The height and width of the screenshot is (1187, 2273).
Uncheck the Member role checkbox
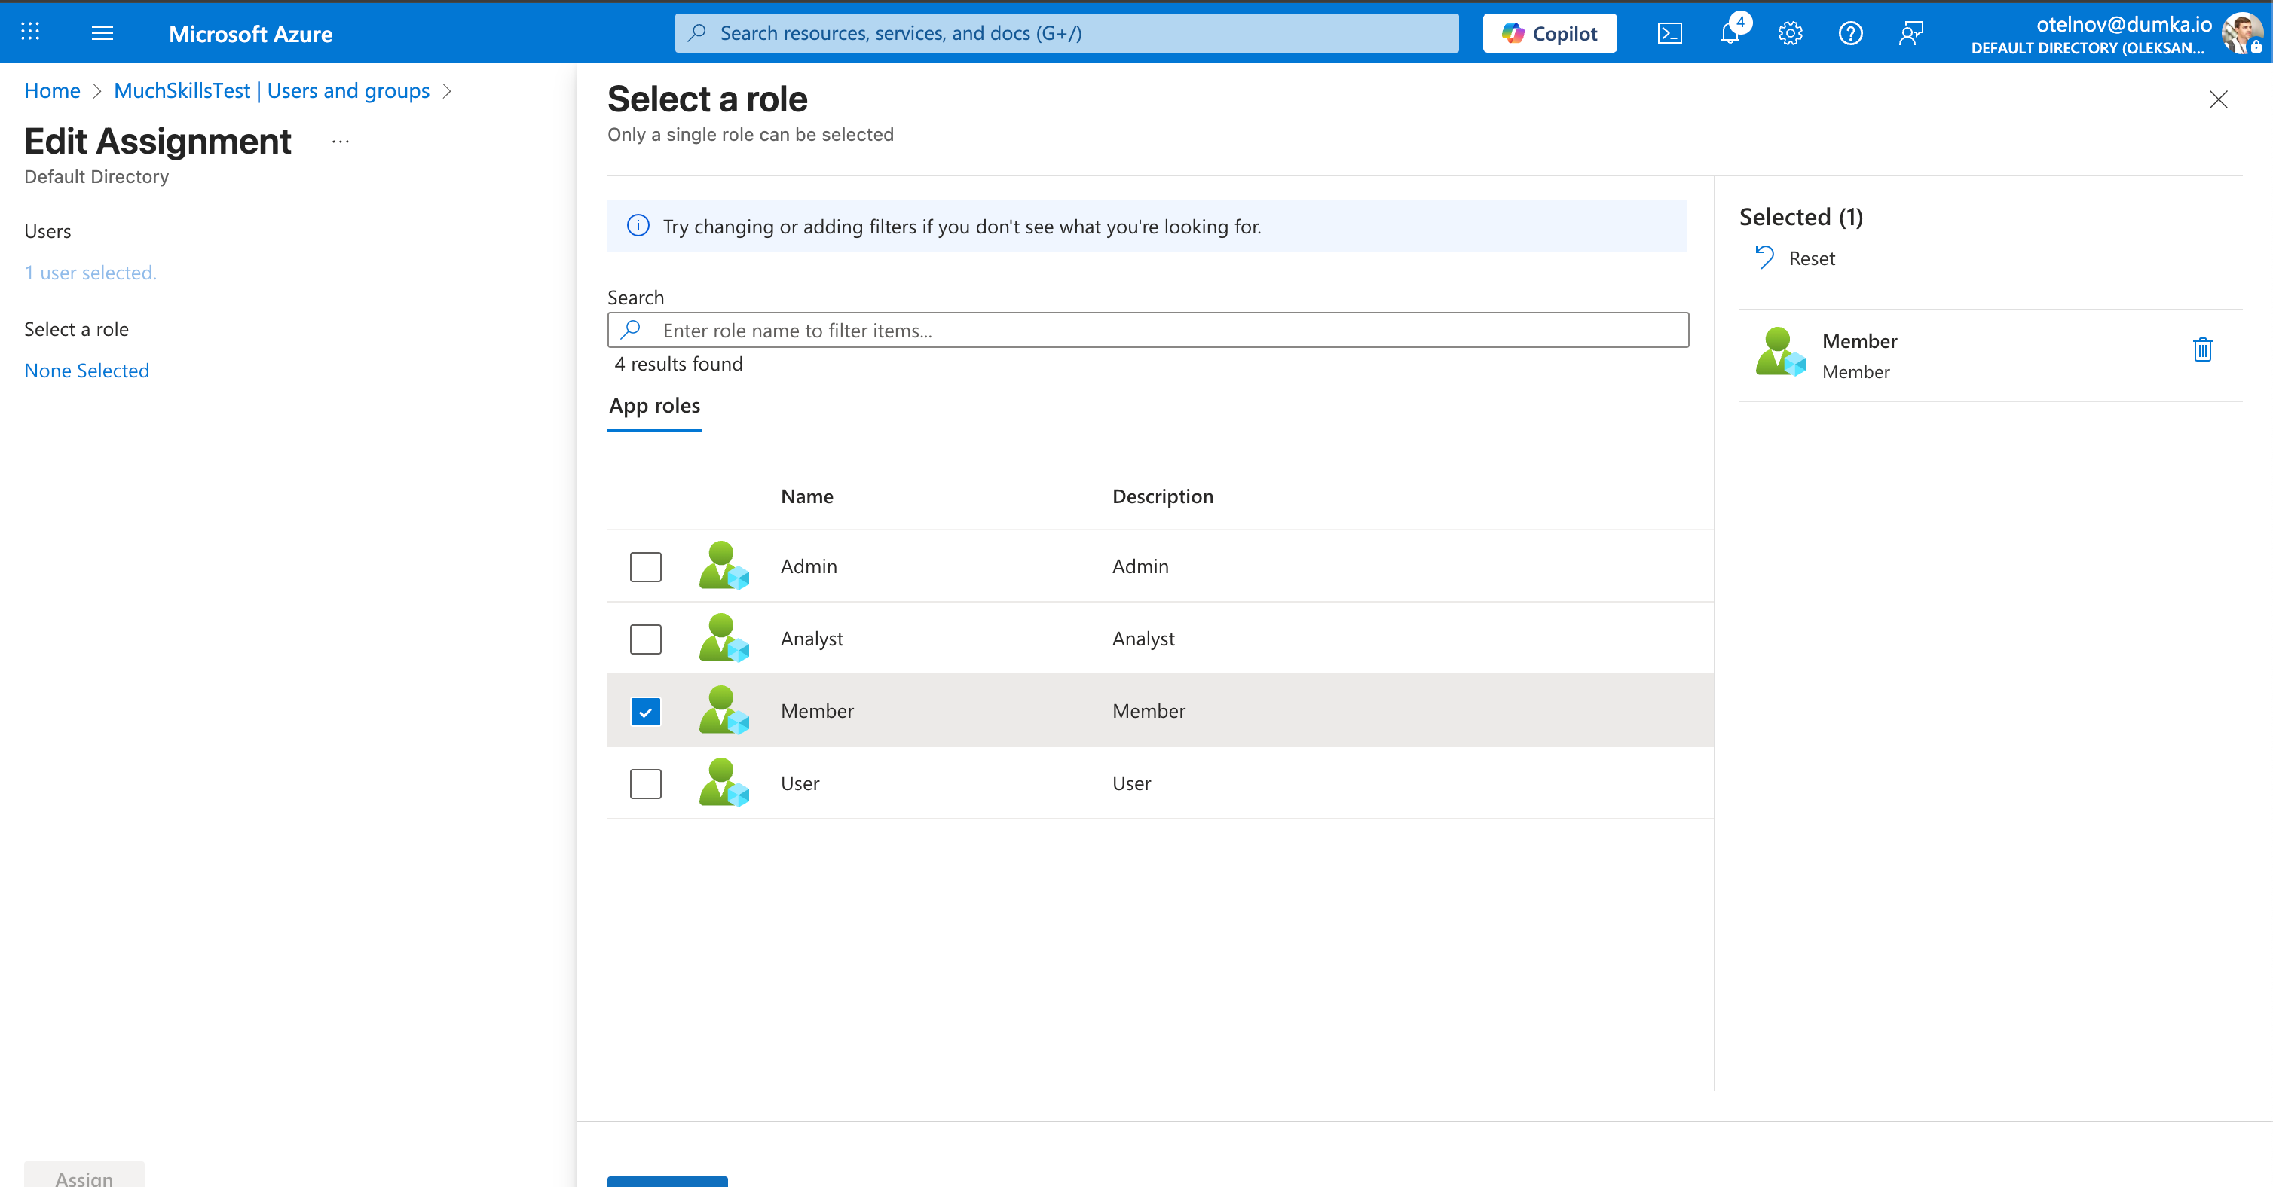(645, 711)
